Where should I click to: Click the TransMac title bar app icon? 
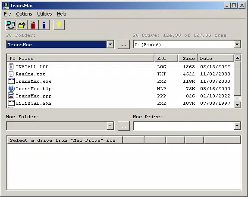(x=6, y=6)
